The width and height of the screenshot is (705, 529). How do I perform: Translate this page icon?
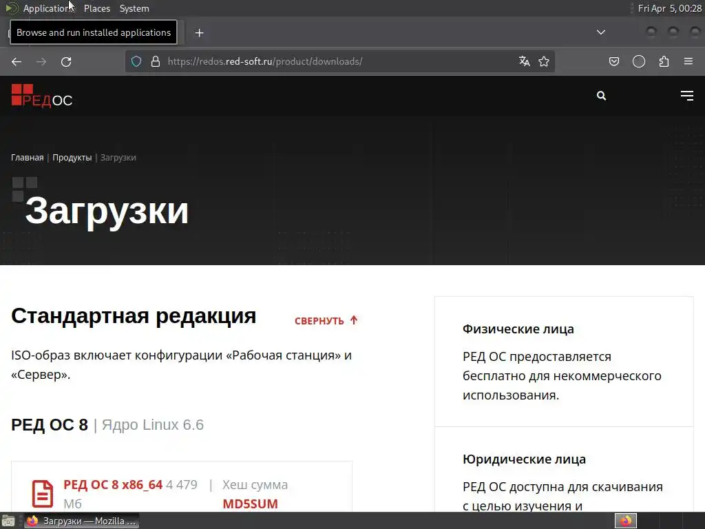[x=524, y=61]
